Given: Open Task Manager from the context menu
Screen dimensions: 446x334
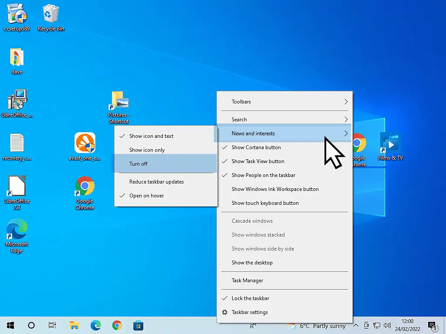Looking at the screenshot, I should [x=247, y=281].
